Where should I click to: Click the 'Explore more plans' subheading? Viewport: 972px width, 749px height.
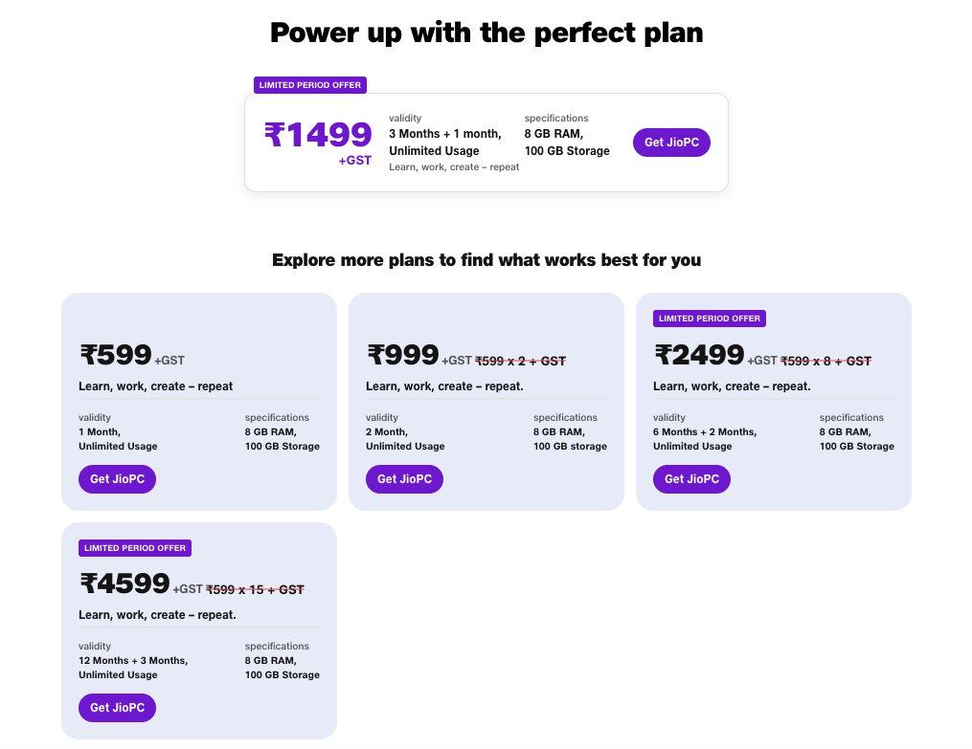[486, 260]
